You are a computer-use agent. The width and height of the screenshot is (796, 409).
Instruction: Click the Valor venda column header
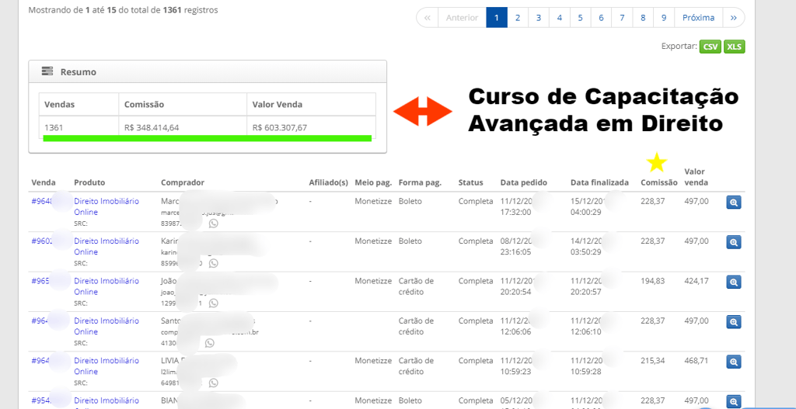coord(696,177)
